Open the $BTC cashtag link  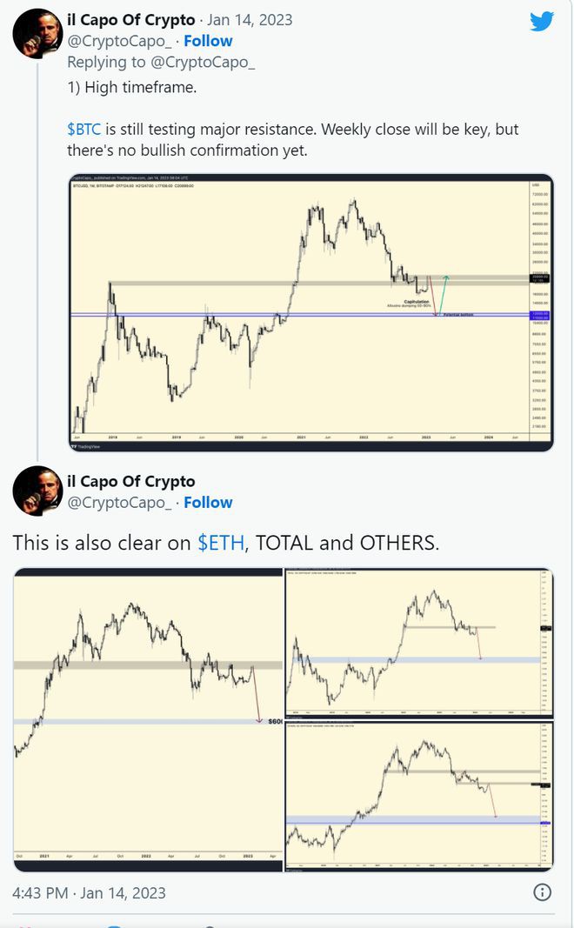[x=84, y=129]
